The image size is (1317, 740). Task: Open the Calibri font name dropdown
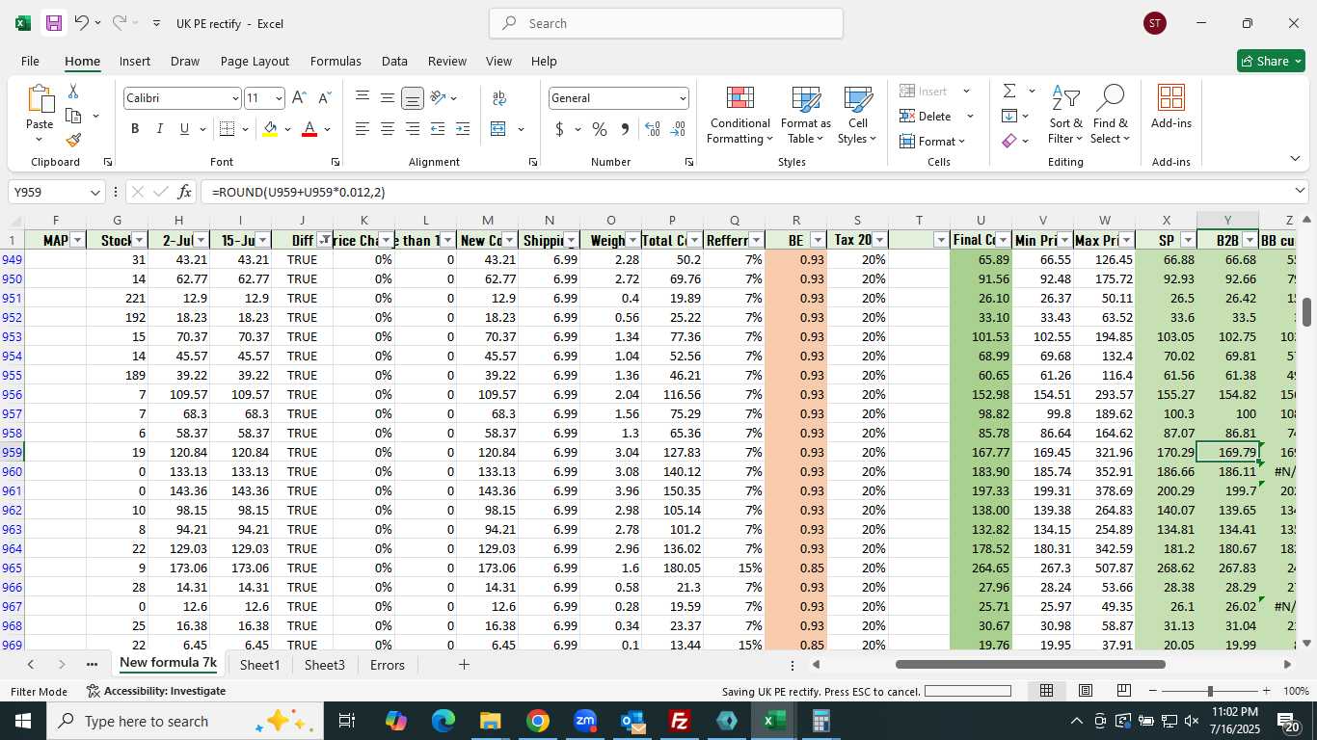click(234, 98)
